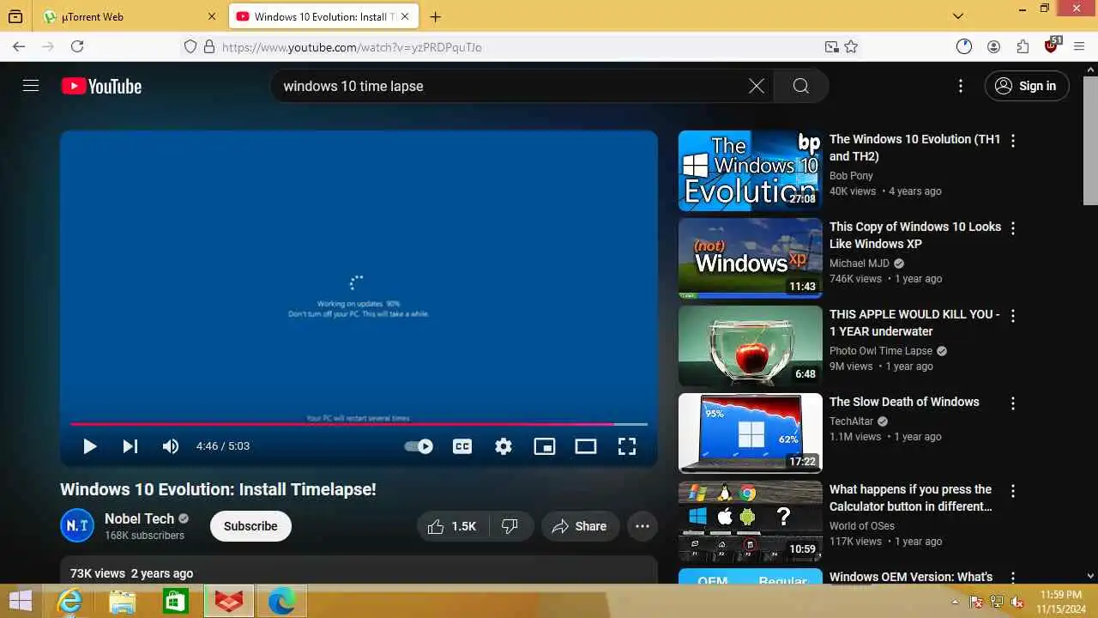
Task: Skip to next video
Action: click(x=130, y=446)
